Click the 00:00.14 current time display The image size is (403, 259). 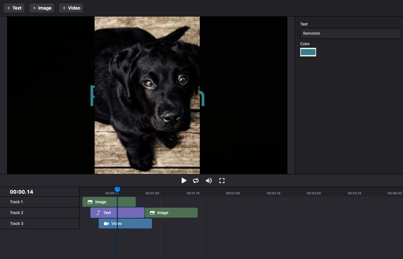click(21, 192)
